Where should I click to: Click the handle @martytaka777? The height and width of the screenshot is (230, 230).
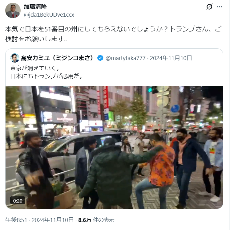pos(126,58)
